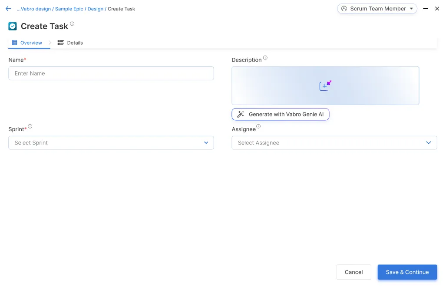This screenshot has height=287, width=446.
Task: Click info icon next to Assignee label
Action: 258,127
